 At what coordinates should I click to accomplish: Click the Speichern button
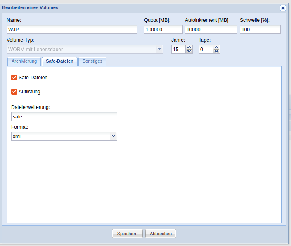pyautogui.click(x=127, y=234)
